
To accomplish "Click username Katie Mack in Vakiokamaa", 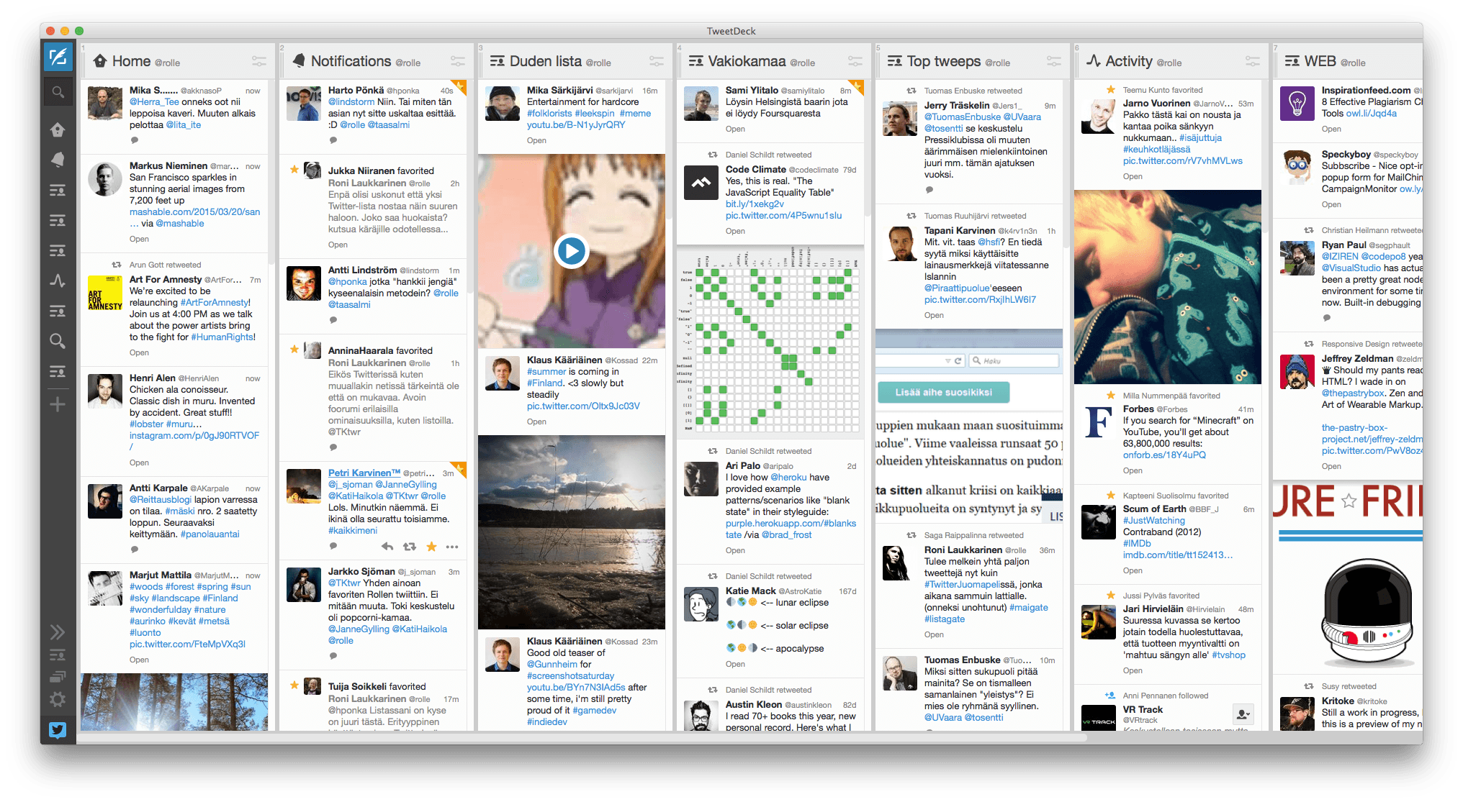I will click(750, 591).
